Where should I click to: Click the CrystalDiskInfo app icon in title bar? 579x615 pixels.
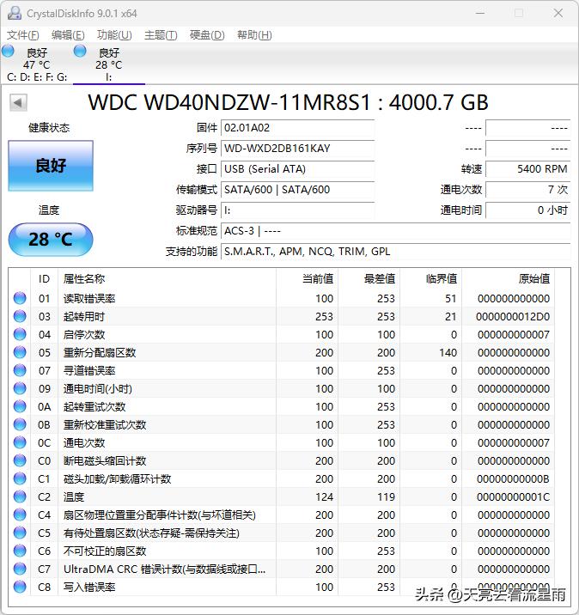click(14, 14)
